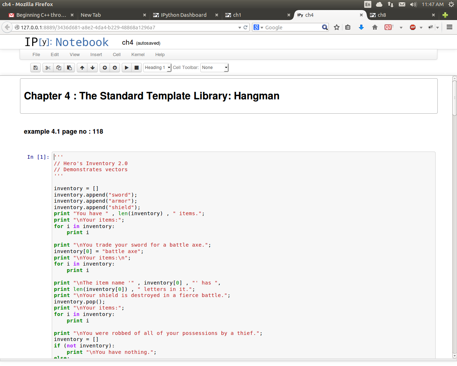Viewport: 457px width, 366px height.
Task: Insert cell above using circled up arrow
Action: coord(105,68)
